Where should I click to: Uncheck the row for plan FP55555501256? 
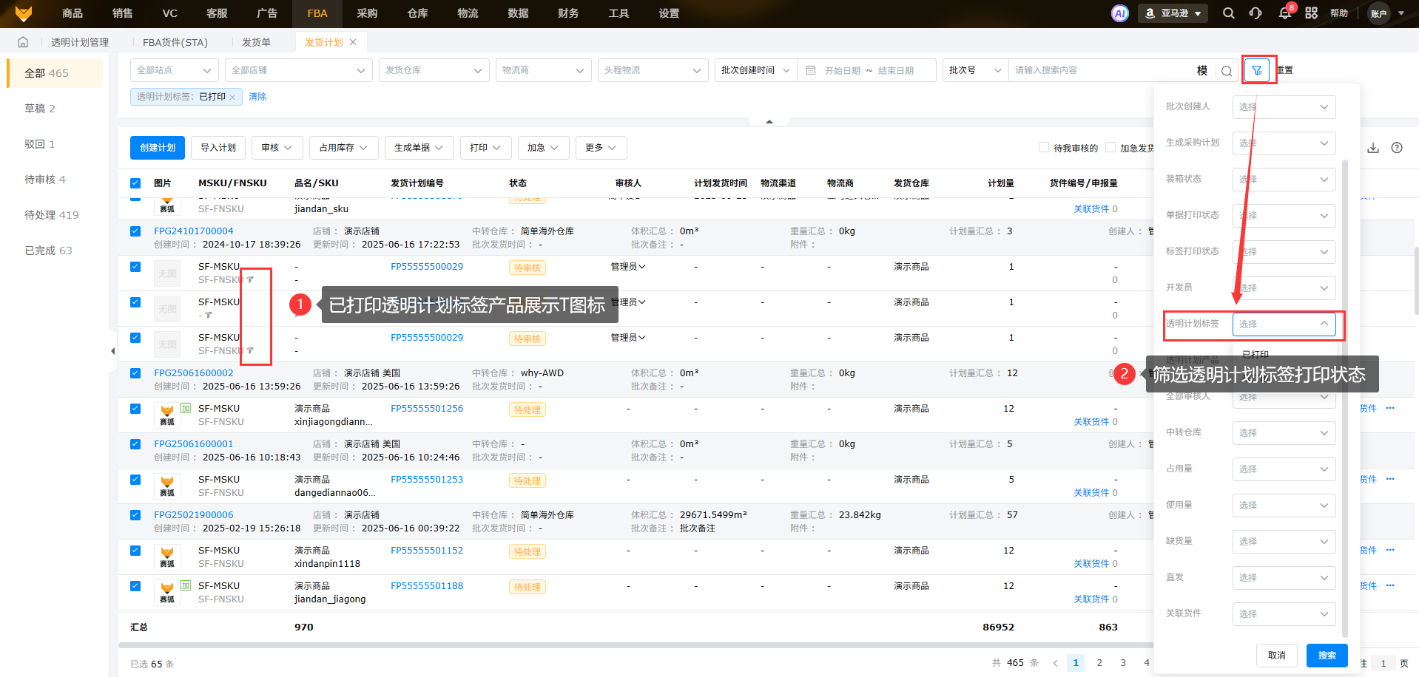click(135, 409)
